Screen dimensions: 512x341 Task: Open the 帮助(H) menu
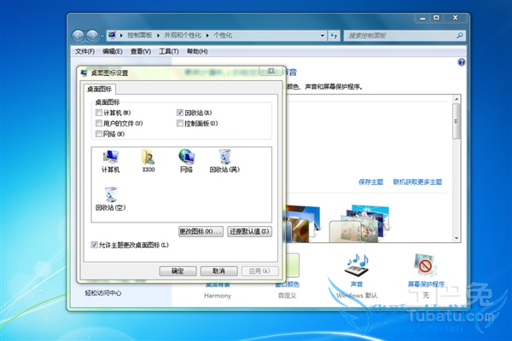197,51
